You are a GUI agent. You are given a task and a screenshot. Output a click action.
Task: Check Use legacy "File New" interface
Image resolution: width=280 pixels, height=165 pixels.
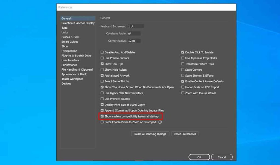pos(102,93)
